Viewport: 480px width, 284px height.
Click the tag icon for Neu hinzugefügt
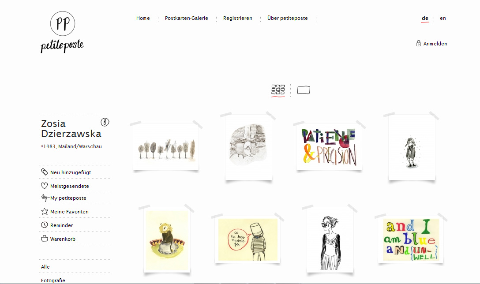click(45, 172)
